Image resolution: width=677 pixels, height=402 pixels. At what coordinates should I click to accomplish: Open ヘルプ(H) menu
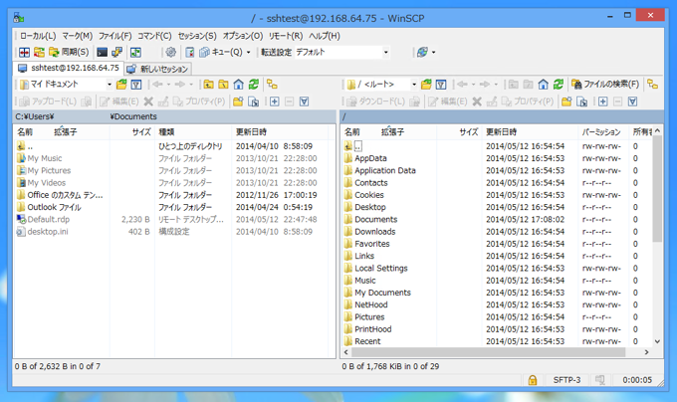pyautogui.click(x=325, y=36)
